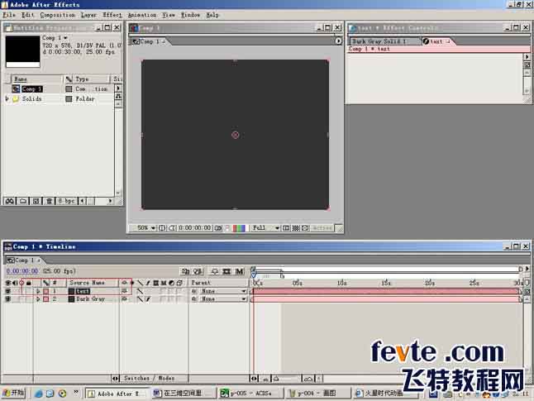Click the viewer current time 0:00:00:00
Image resolution: width=534 pixels, height=401 pixels.
coord(195,228)
